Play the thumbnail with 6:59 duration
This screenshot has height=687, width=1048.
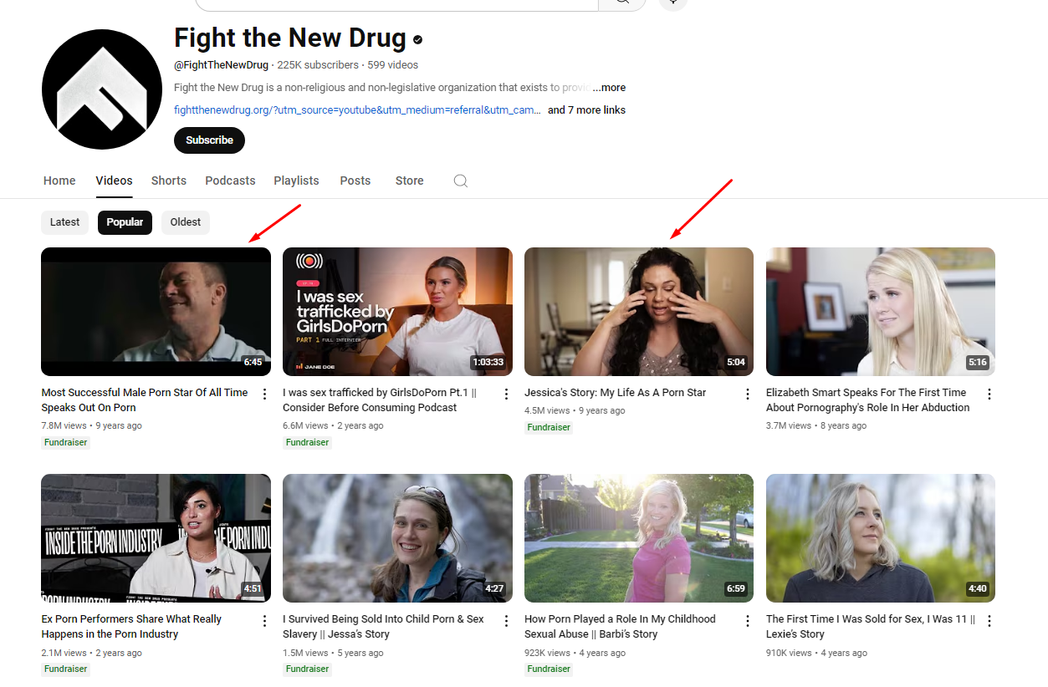click(639, 538)
